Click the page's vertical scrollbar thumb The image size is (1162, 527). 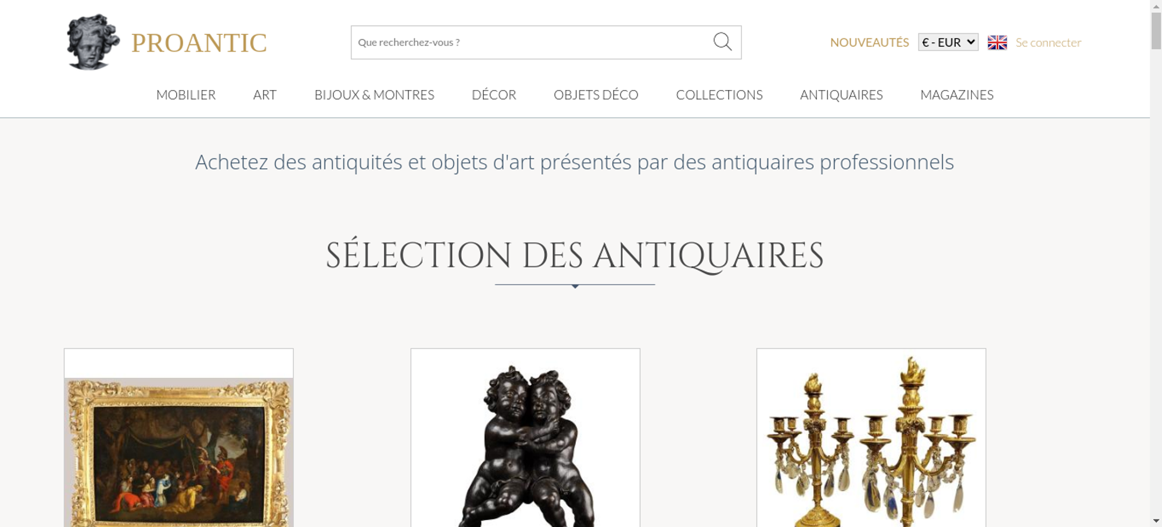click(1156, 31)
